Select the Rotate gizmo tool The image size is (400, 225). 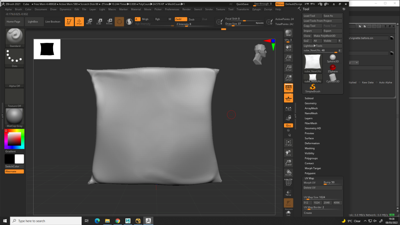tap(109, 22)
